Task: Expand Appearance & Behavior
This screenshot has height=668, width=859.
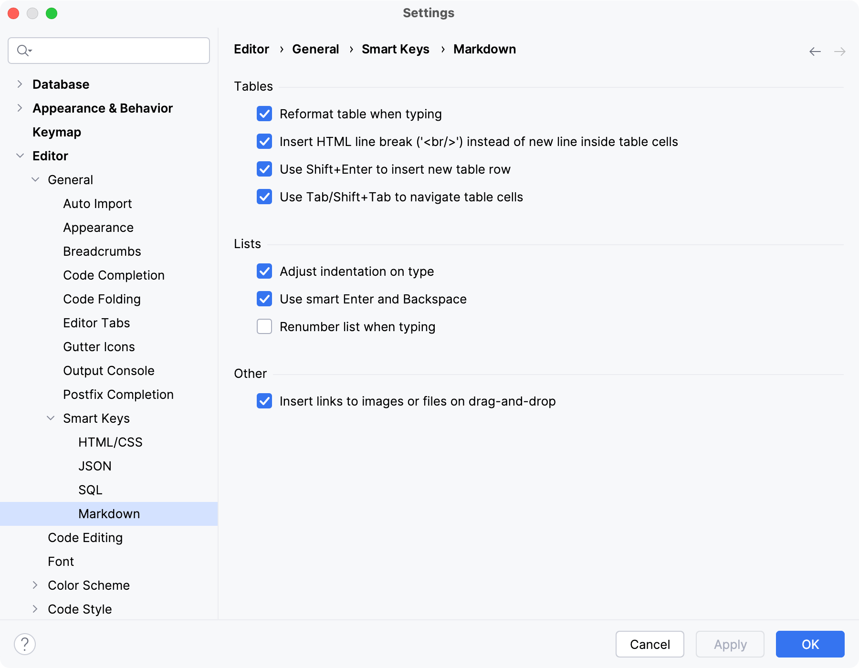Action: click(20, 108)
